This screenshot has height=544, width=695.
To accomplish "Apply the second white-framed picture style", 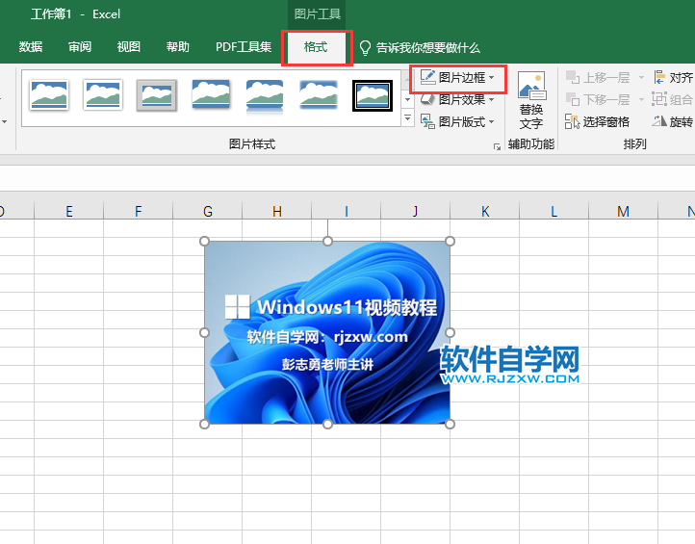I will pyautogui.click(x=103, y=95).
